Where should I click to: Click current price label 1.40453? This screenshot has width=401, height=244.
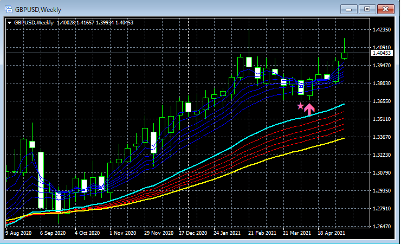(381, 53)
